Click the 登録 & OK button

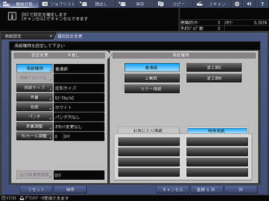click(207, 190)
